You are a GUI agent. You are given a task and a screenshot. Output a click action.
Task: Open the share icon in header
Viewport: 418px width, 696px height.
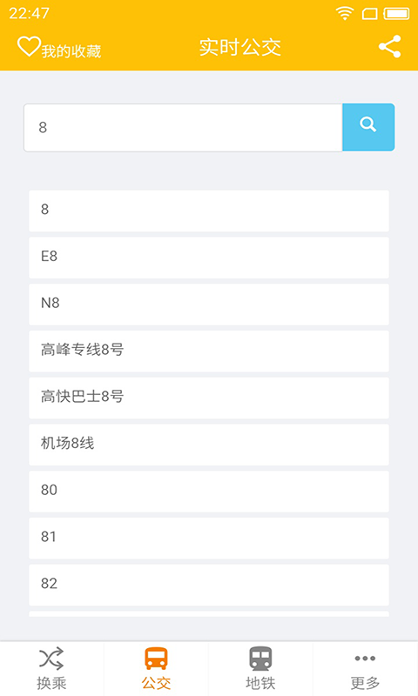coord(389,47)
